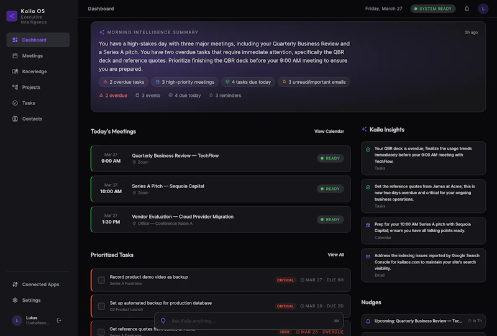Click the 3 reminders stat
Viewport: 497px width, 336px height.
tap(225, 96)
